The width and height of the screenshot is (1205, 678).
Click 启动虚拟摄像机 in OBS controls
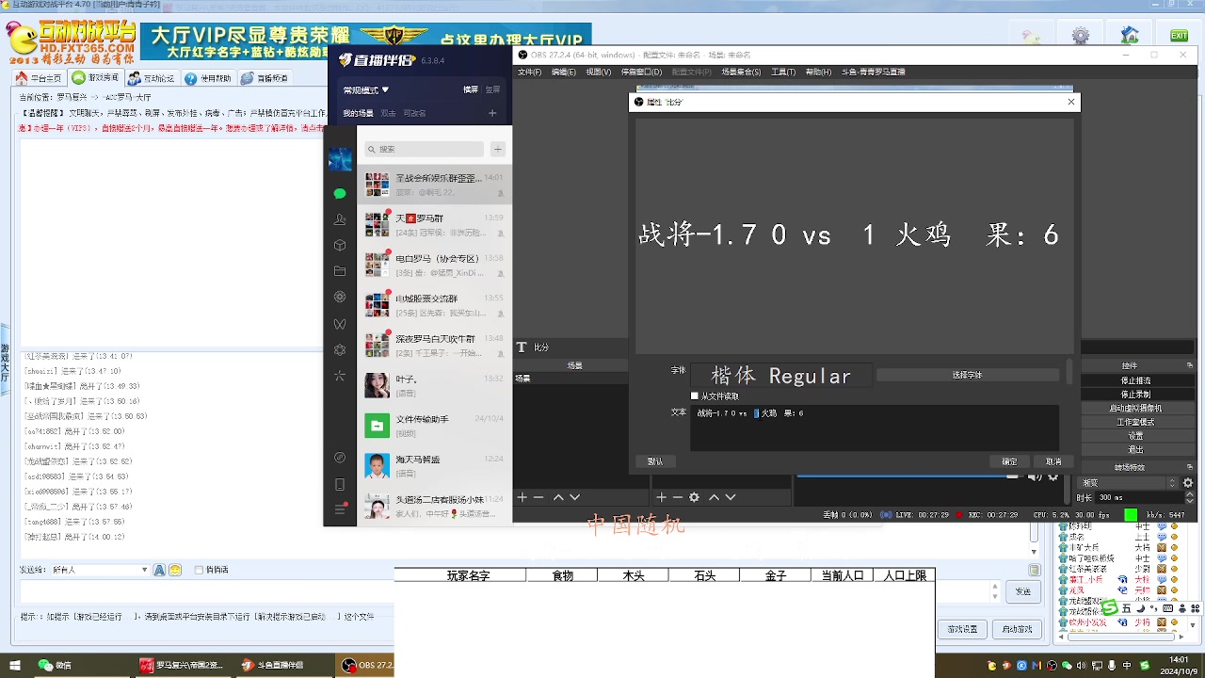tap(1135, 409)
